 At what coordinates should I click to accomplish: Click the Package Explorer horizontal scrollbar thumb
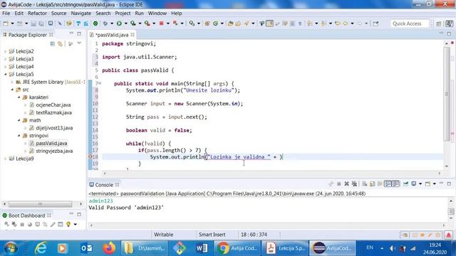[40, 204]
